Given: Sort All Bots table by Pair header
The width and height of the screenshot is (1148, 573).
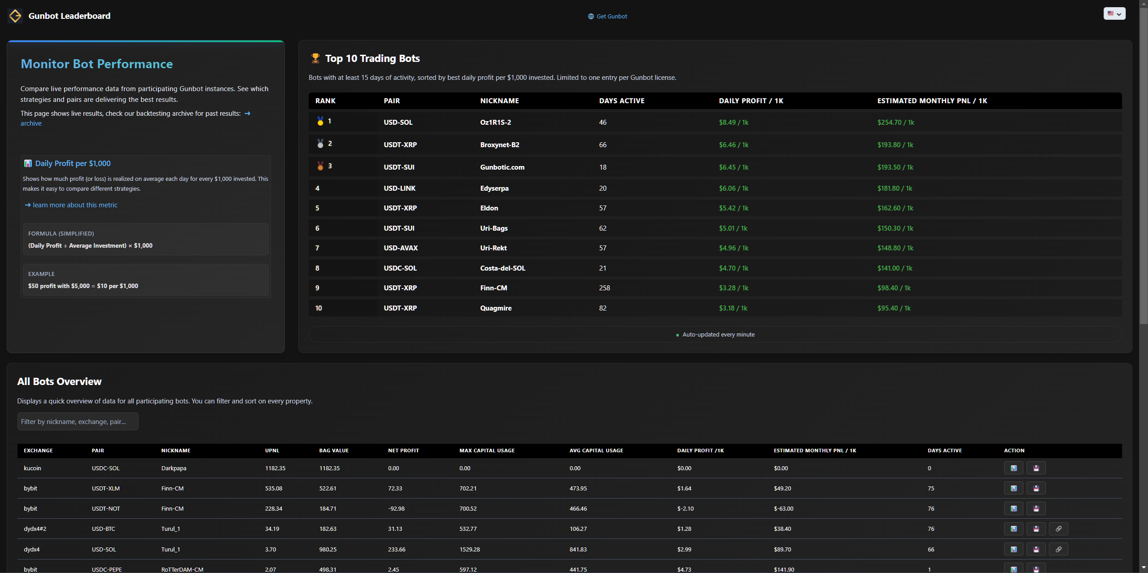Looking at the screenshot, I should pos(98,451).
